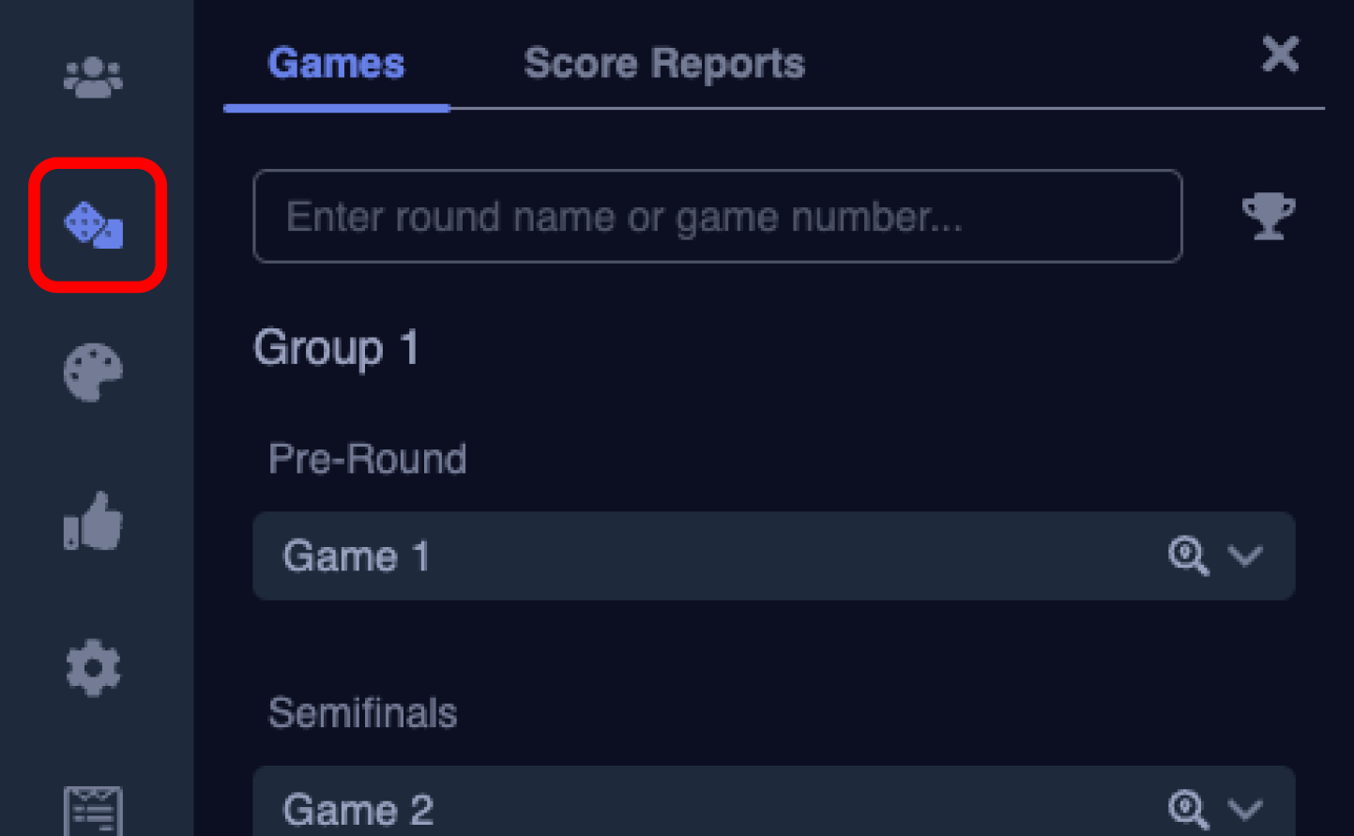Focus the round name or game number field
Image resolution: width=1354 pixels, height=836 pixels.
click(x=717, y=217)
